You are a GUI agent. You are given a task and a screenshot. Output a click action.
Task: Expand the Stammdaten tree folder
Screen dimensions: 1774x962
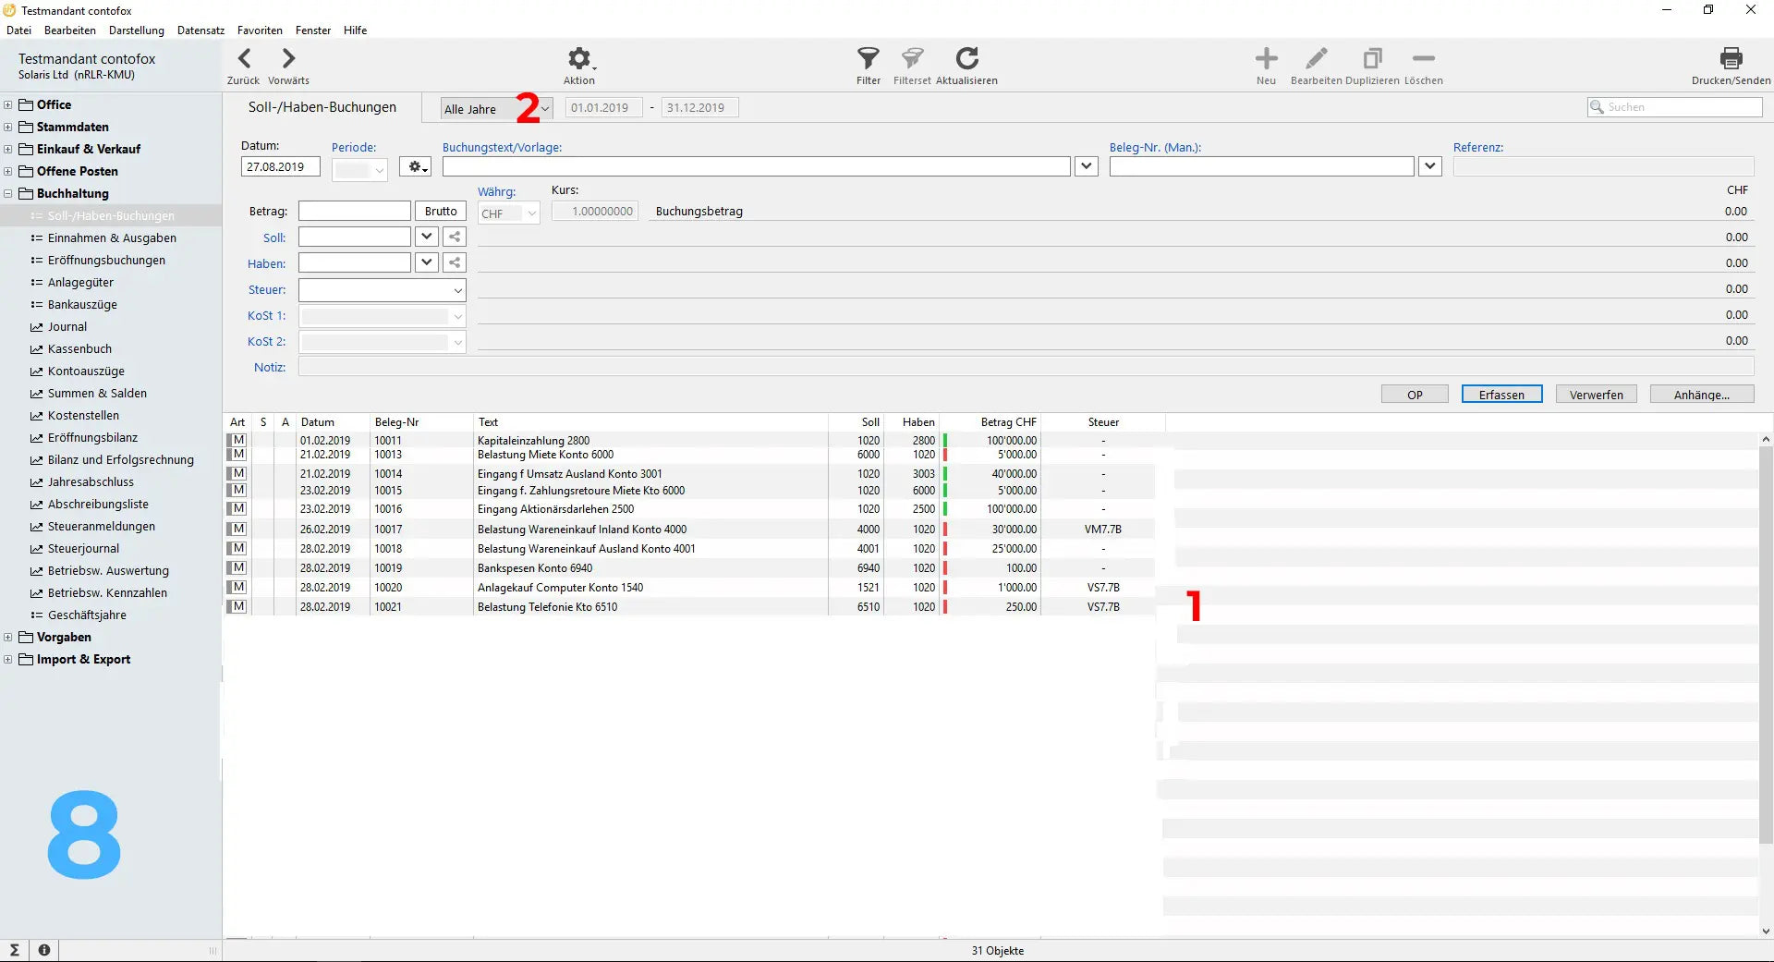point(8,128)
